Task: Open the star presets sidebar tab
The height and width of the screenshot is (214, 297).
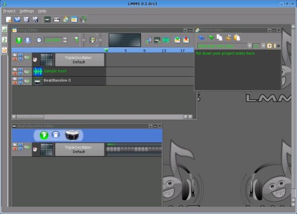Action: [5, 50]
